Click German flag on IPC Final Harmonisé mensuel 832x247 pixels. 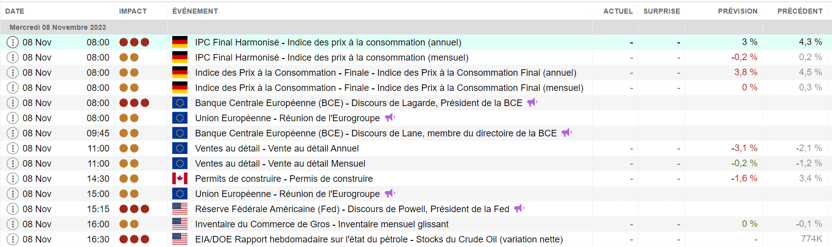[180, 58]
